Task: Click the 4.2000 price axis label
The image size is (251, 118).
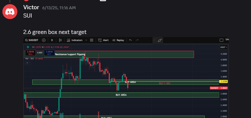Action: (224, 54)
